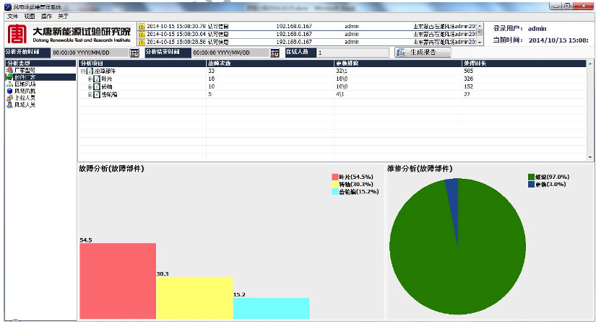Pick 上报人员 in analysis type list
The image size is (596, 326).
tap(25, 97)
